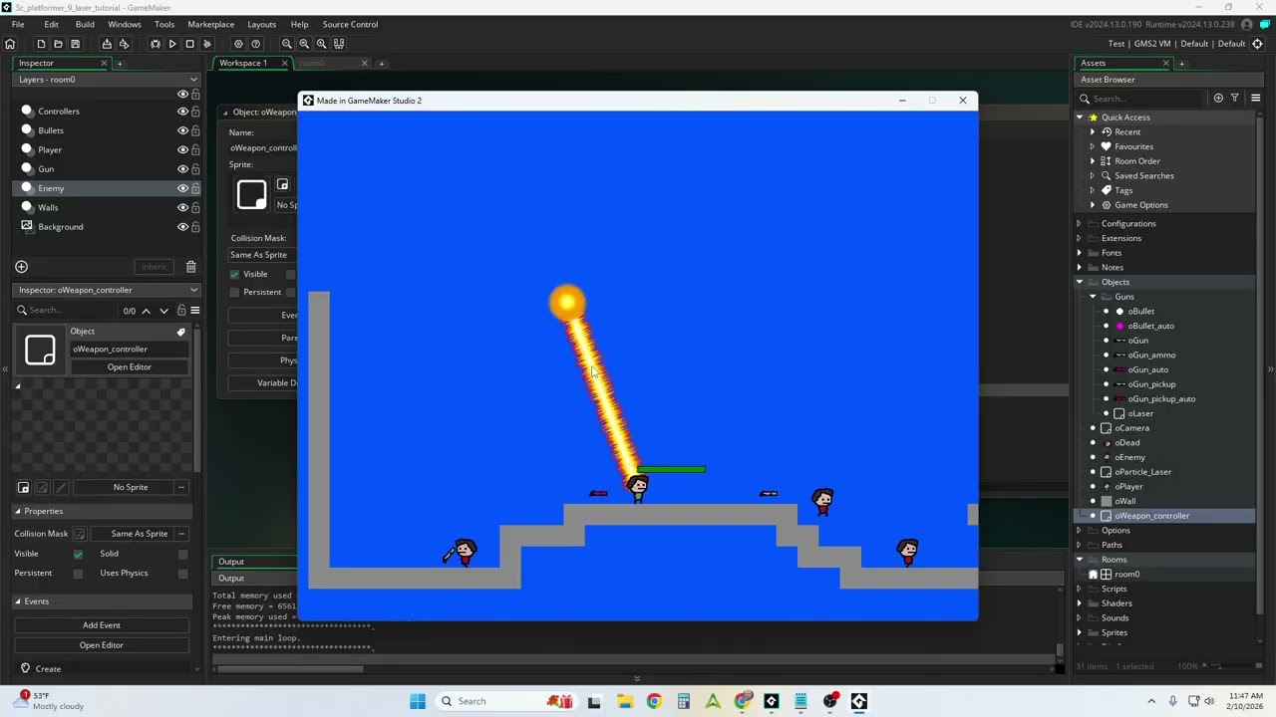This screenshot has height=717, width=1276.
Task: Open the Asset Browser filter funnel icon
Action: (x=1234, y=99)
